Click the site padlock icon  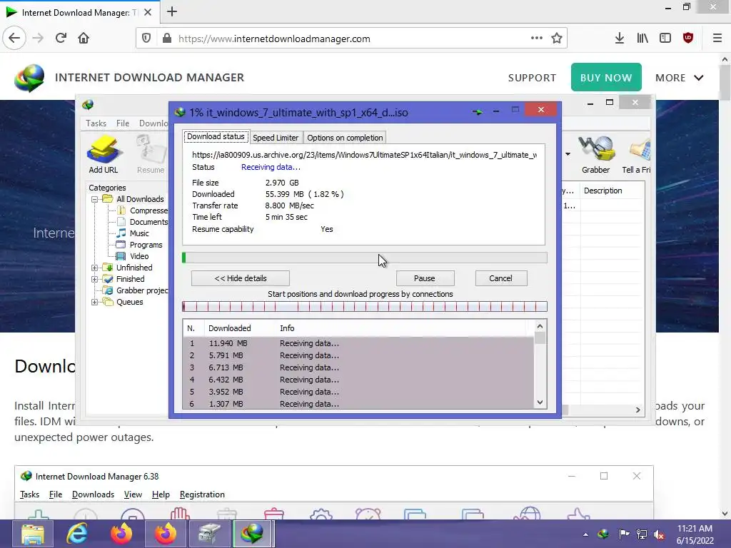pyautogui.click(x=167, y=39)
